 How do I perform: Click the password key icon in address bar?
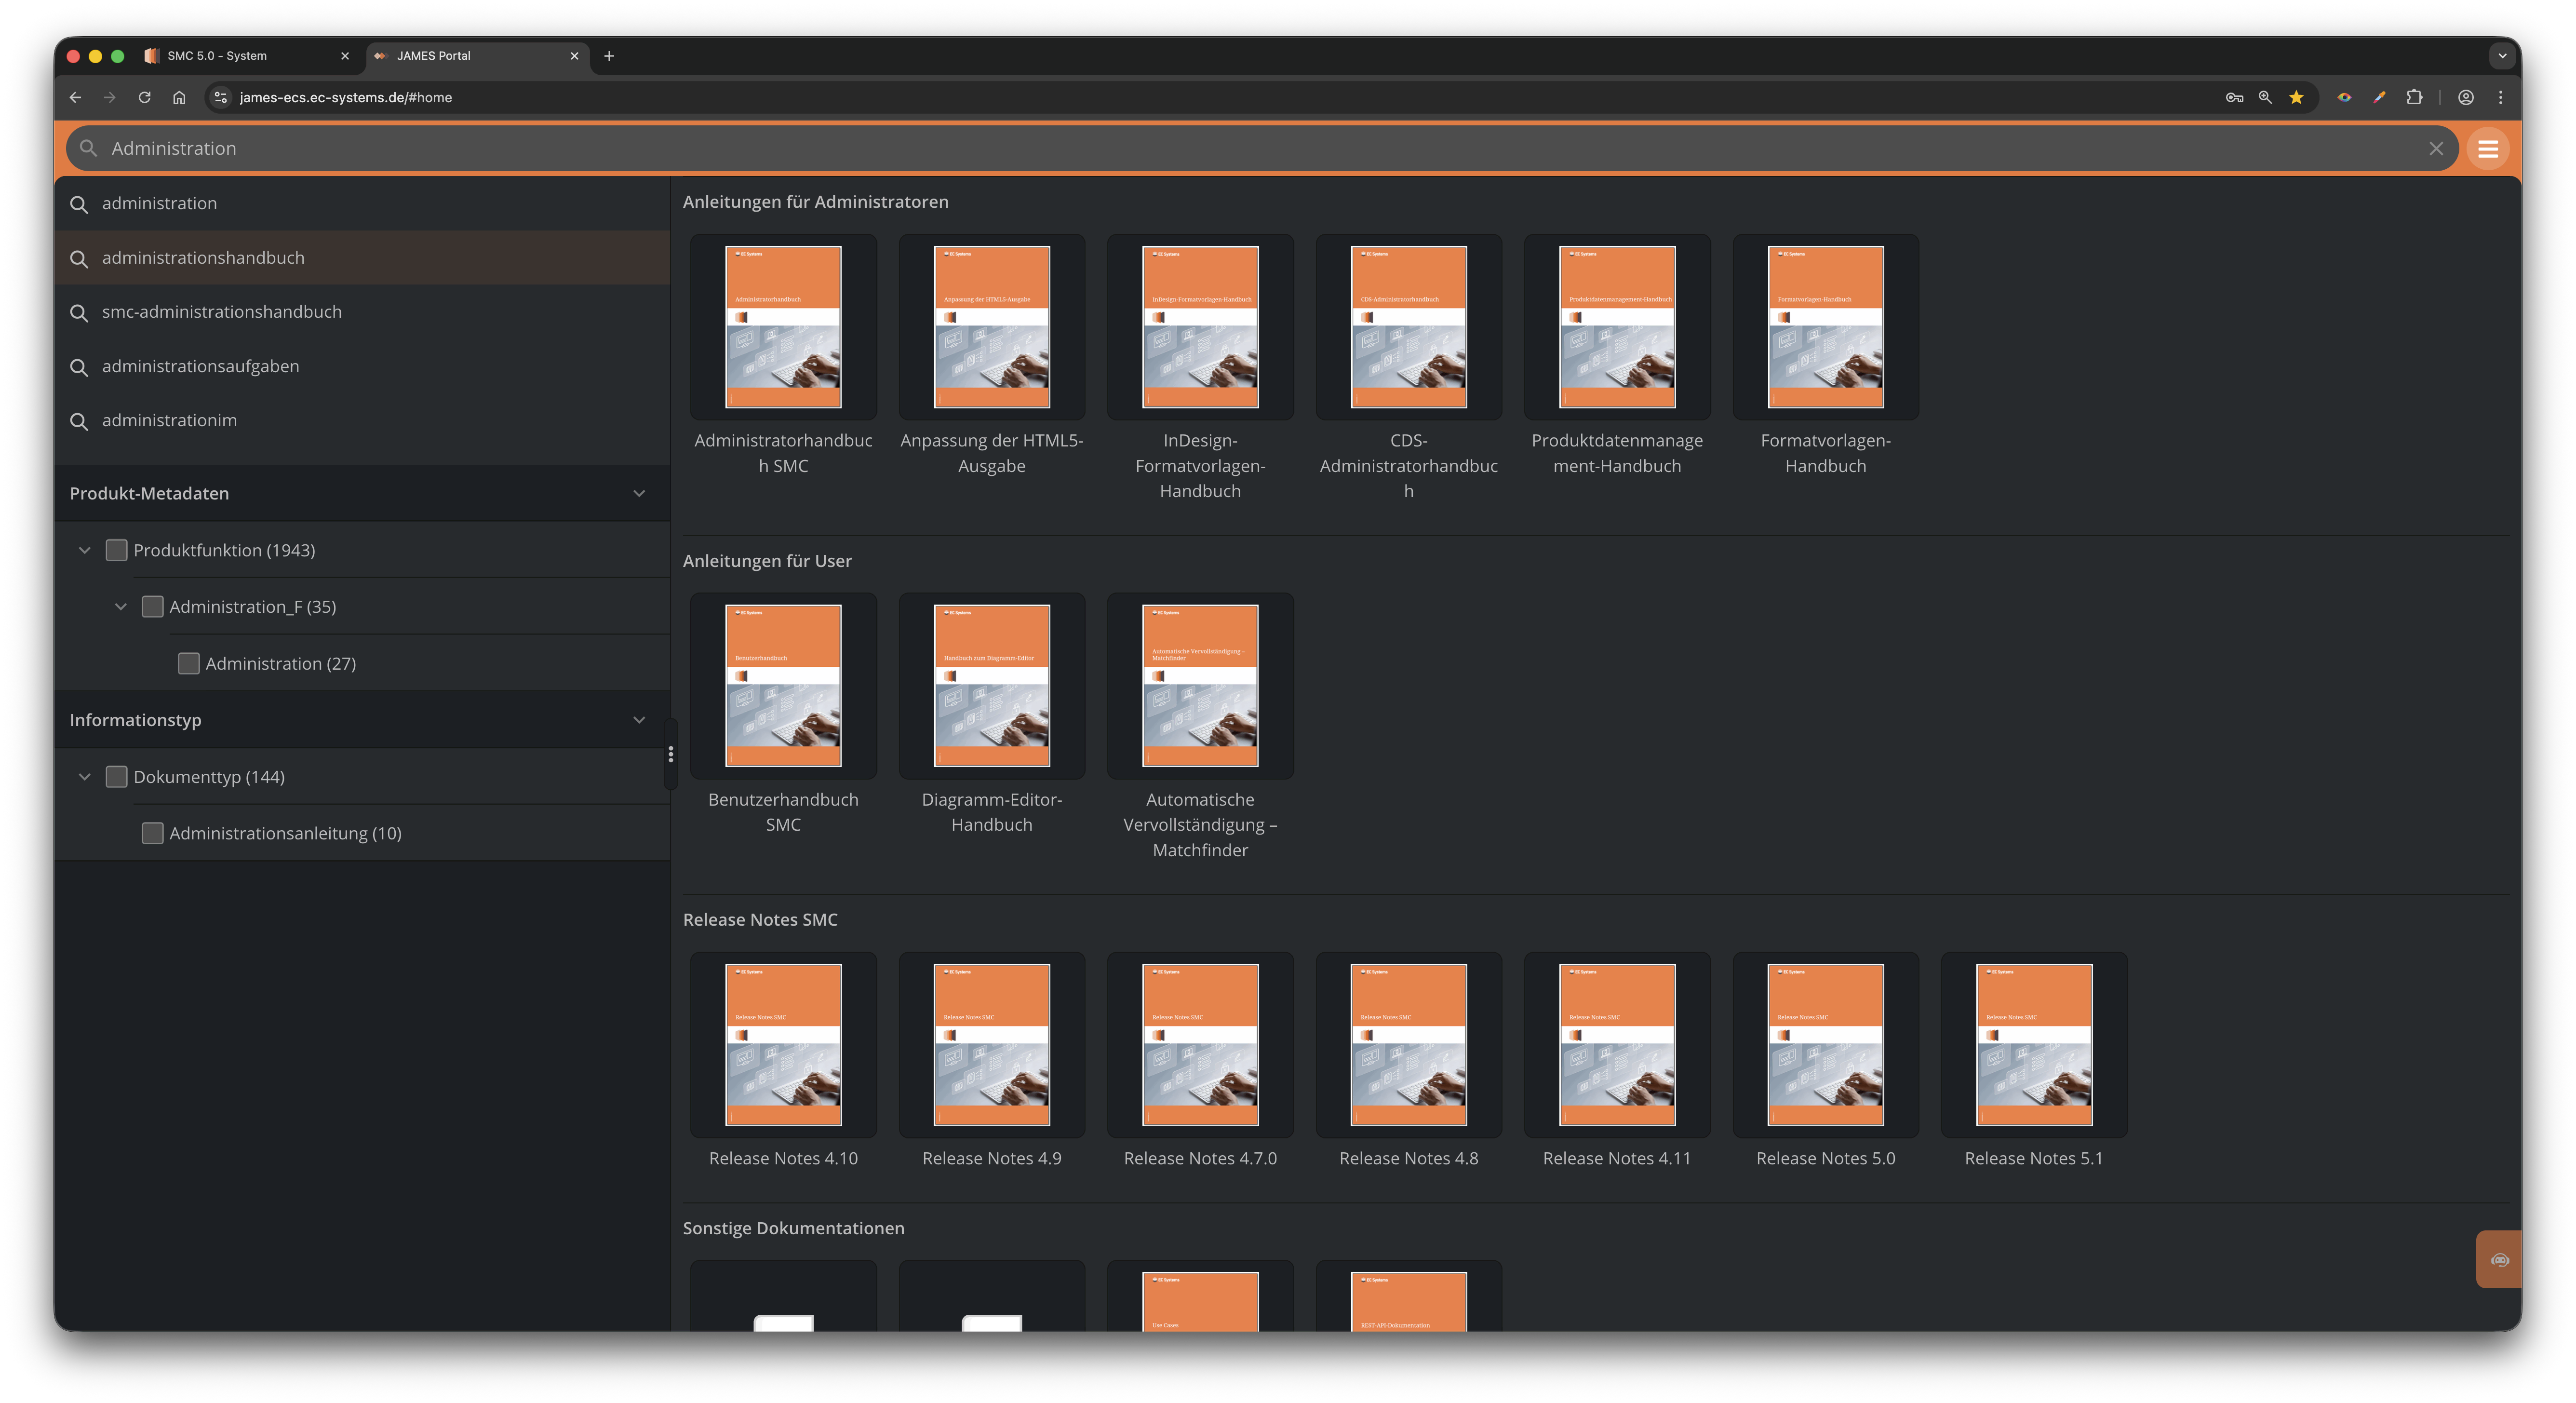click(2234, 97)
